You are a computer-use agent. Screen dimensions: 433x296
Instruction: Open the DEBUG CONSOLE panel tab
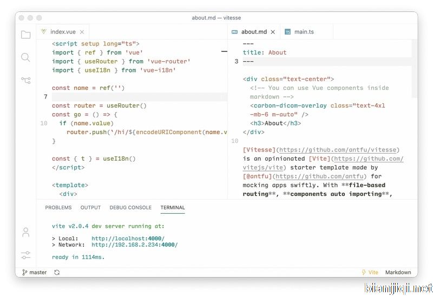pos(130,208)
